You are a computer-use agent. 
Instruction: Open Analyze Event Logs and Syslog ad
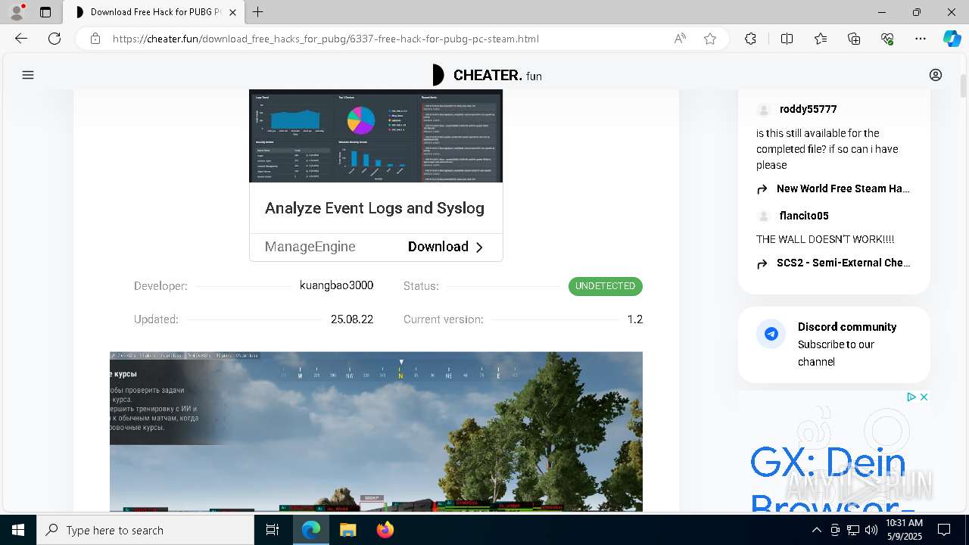point(375,208)
